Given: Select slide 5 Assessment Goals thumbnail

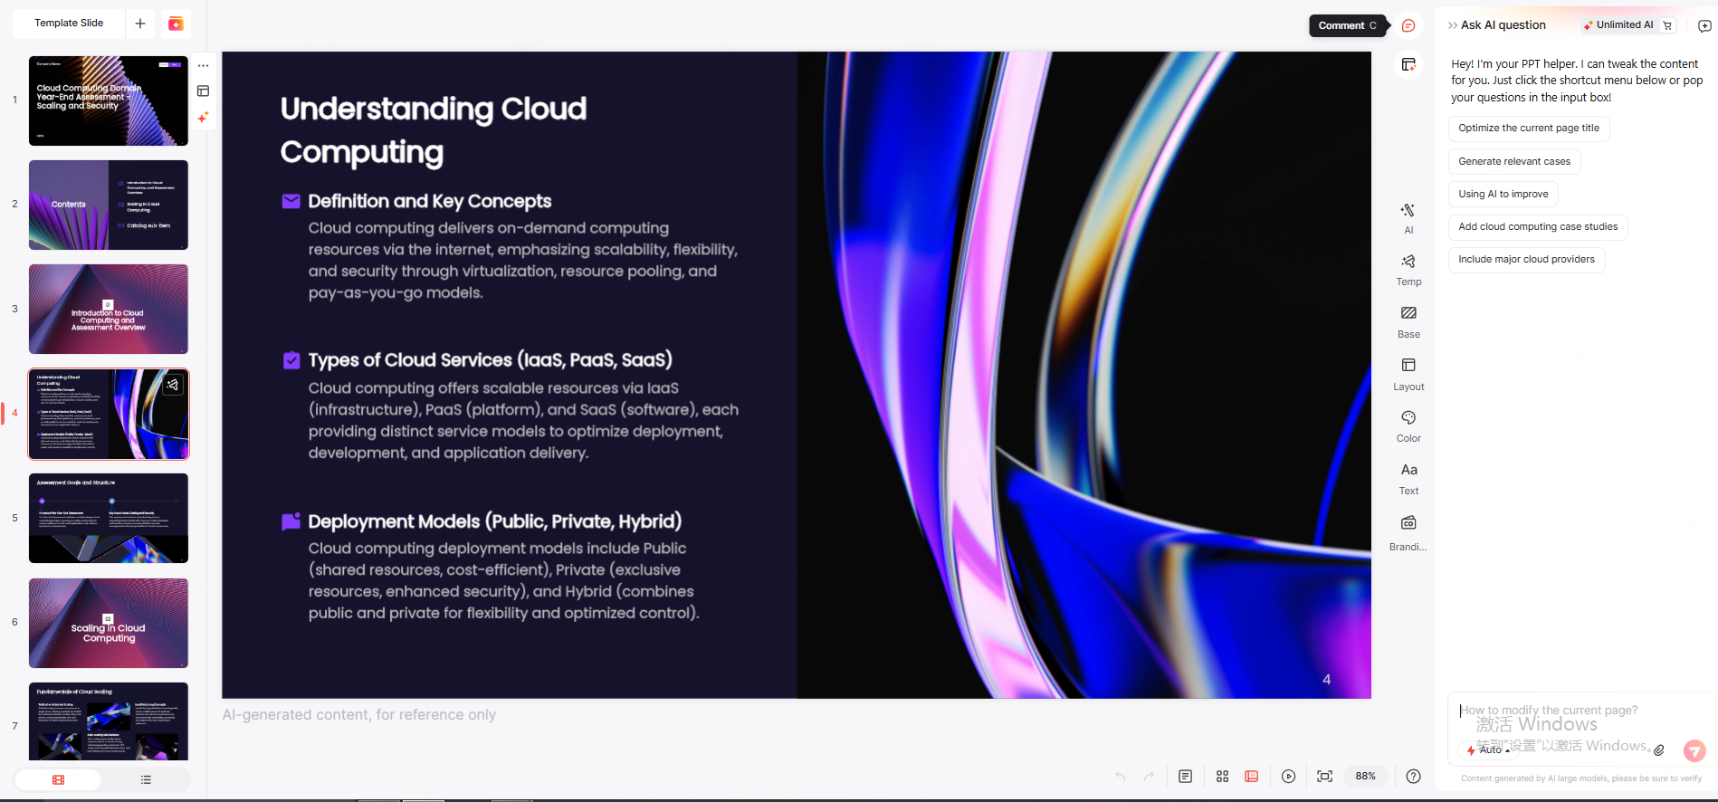Looking at the screenshot, I should (x=109, y=518).
